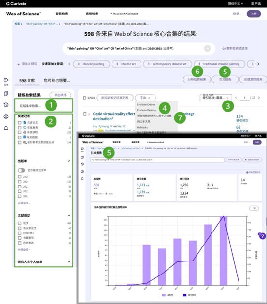
Task: Click the search within results field
Action: (44, 106)
